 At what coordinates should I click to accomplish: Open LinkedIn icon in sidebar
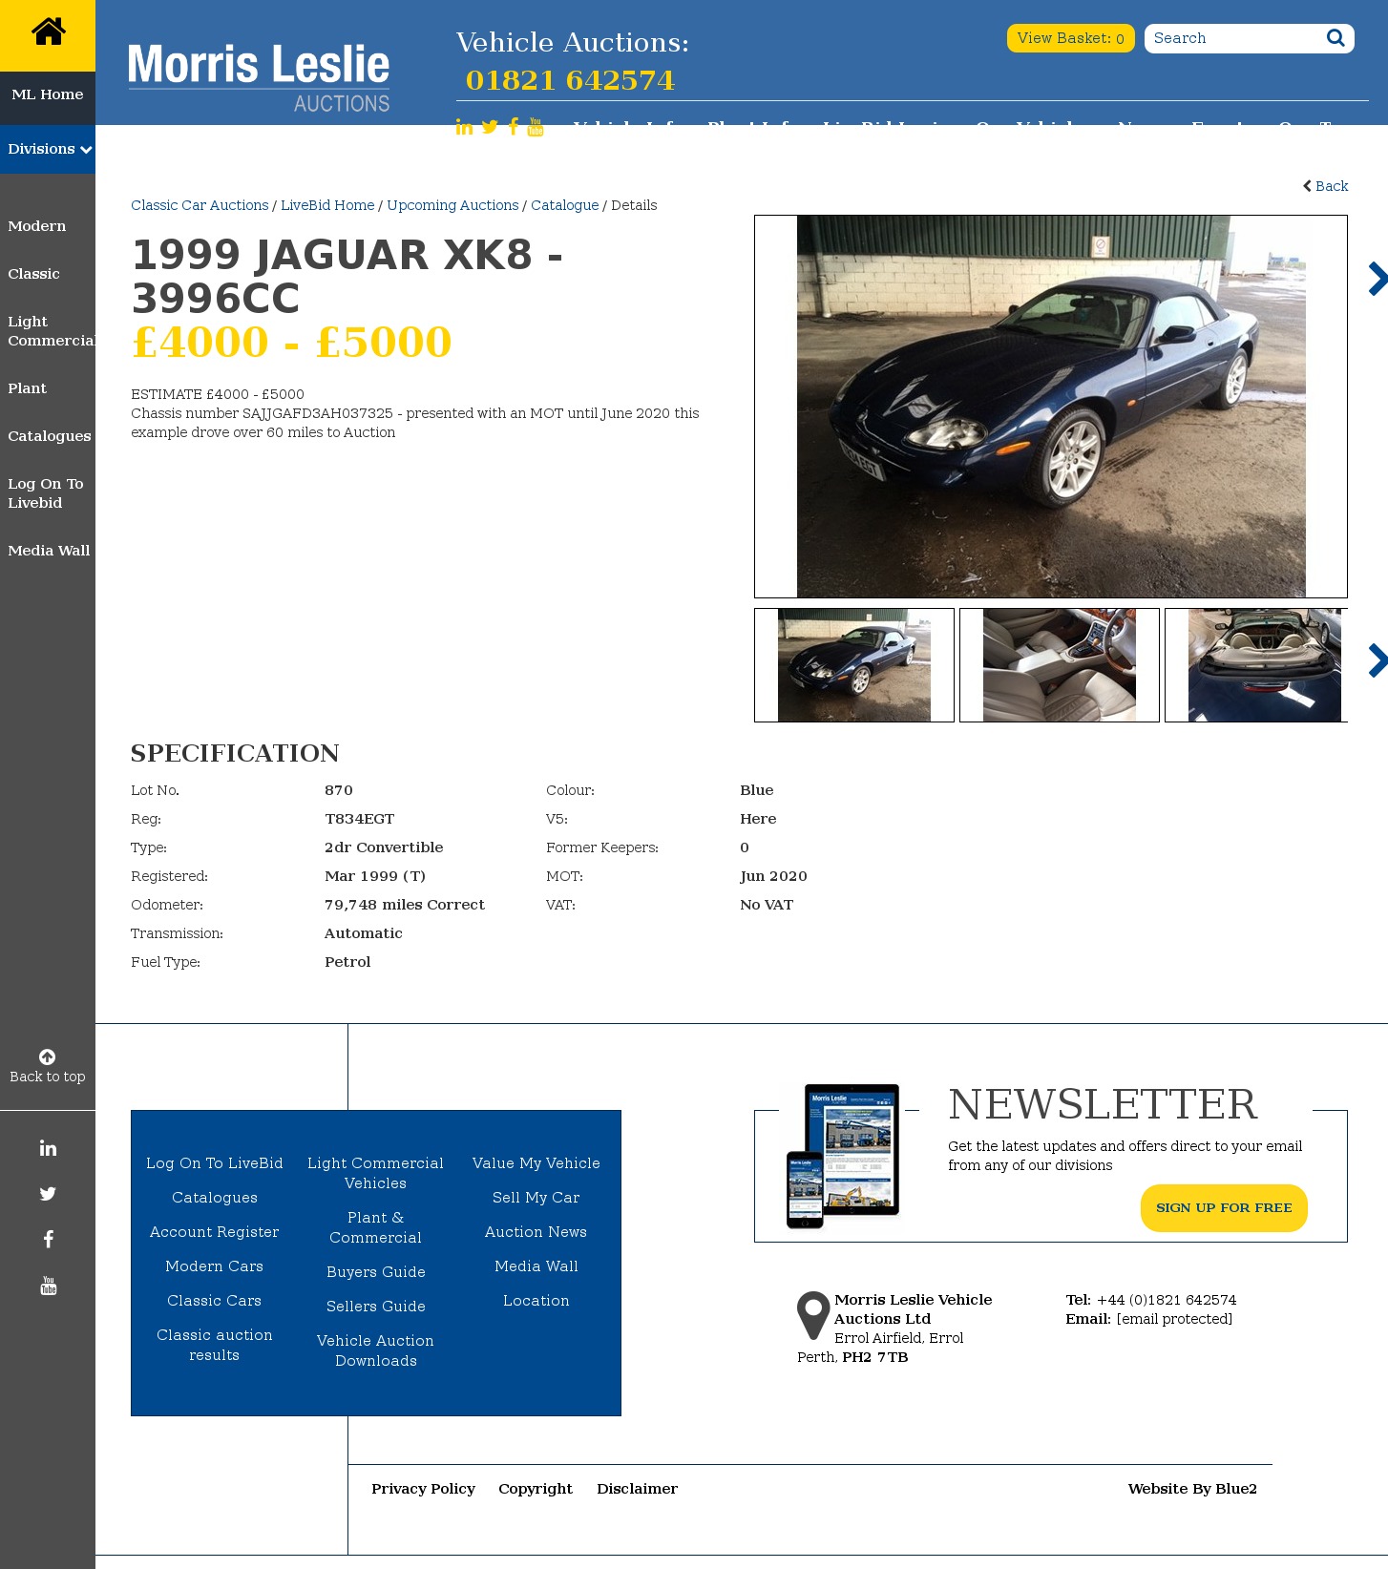click(48, 1148)
